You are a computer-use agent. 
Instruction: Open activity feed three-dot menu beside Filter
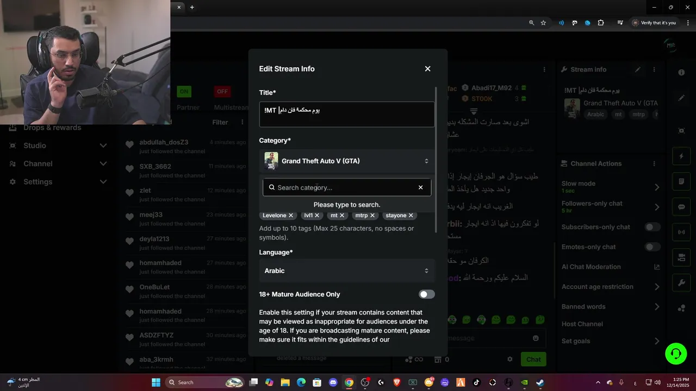(243, 123)
